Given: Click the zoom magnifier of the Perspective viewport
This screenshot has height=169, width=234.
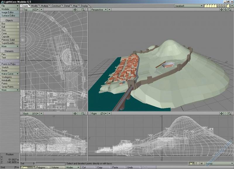Looking at the screenshot, I should [x=230, y=10].
